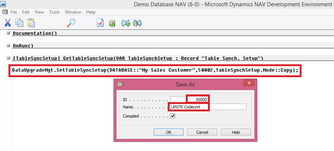Viewport: 334px width, 151px height.
Task: Click the Copy icon in toolbar
Action: pyautogui.click(x=20, y=23)
